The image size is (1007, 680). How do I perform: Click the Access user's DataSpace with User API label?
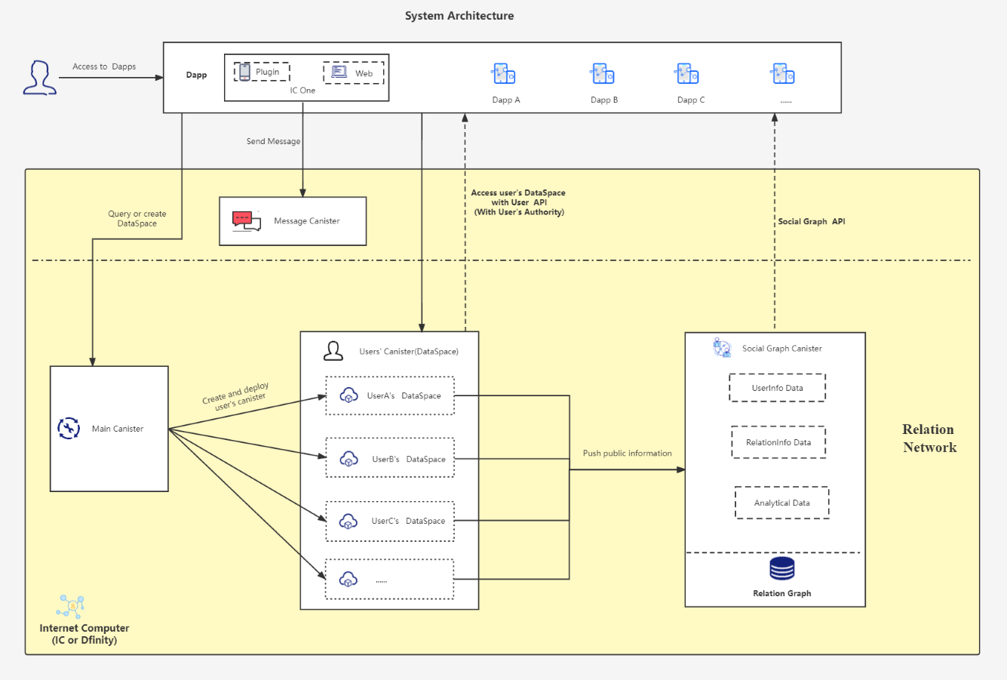(x=518, y=202)
